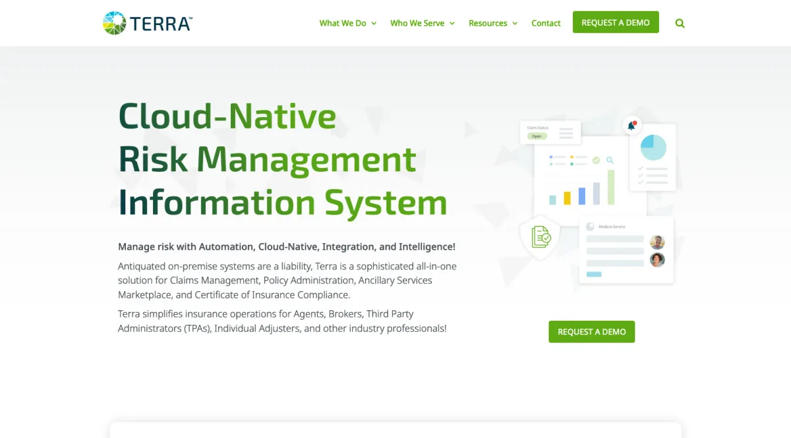
Task: Click the Medical Service card
Action: tap(626, 250)
